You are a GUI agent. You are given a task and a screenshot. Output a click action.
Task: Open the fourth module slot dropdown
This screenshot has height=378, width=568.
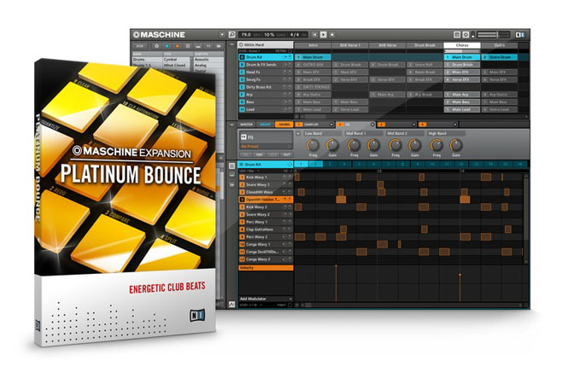(455, 125)
